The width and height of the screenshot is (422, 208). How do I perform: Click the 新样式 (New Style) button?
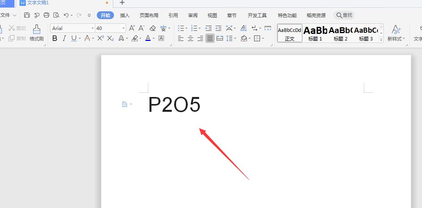(x=396, y=33)
